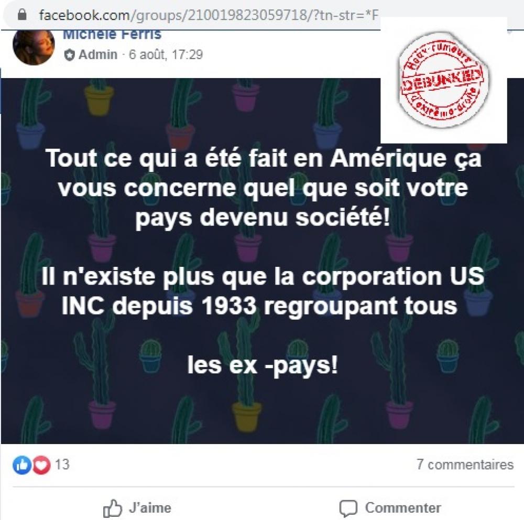Click the post text about Amérique
This screenshot has height=520, width=524.
coord(264,188)
